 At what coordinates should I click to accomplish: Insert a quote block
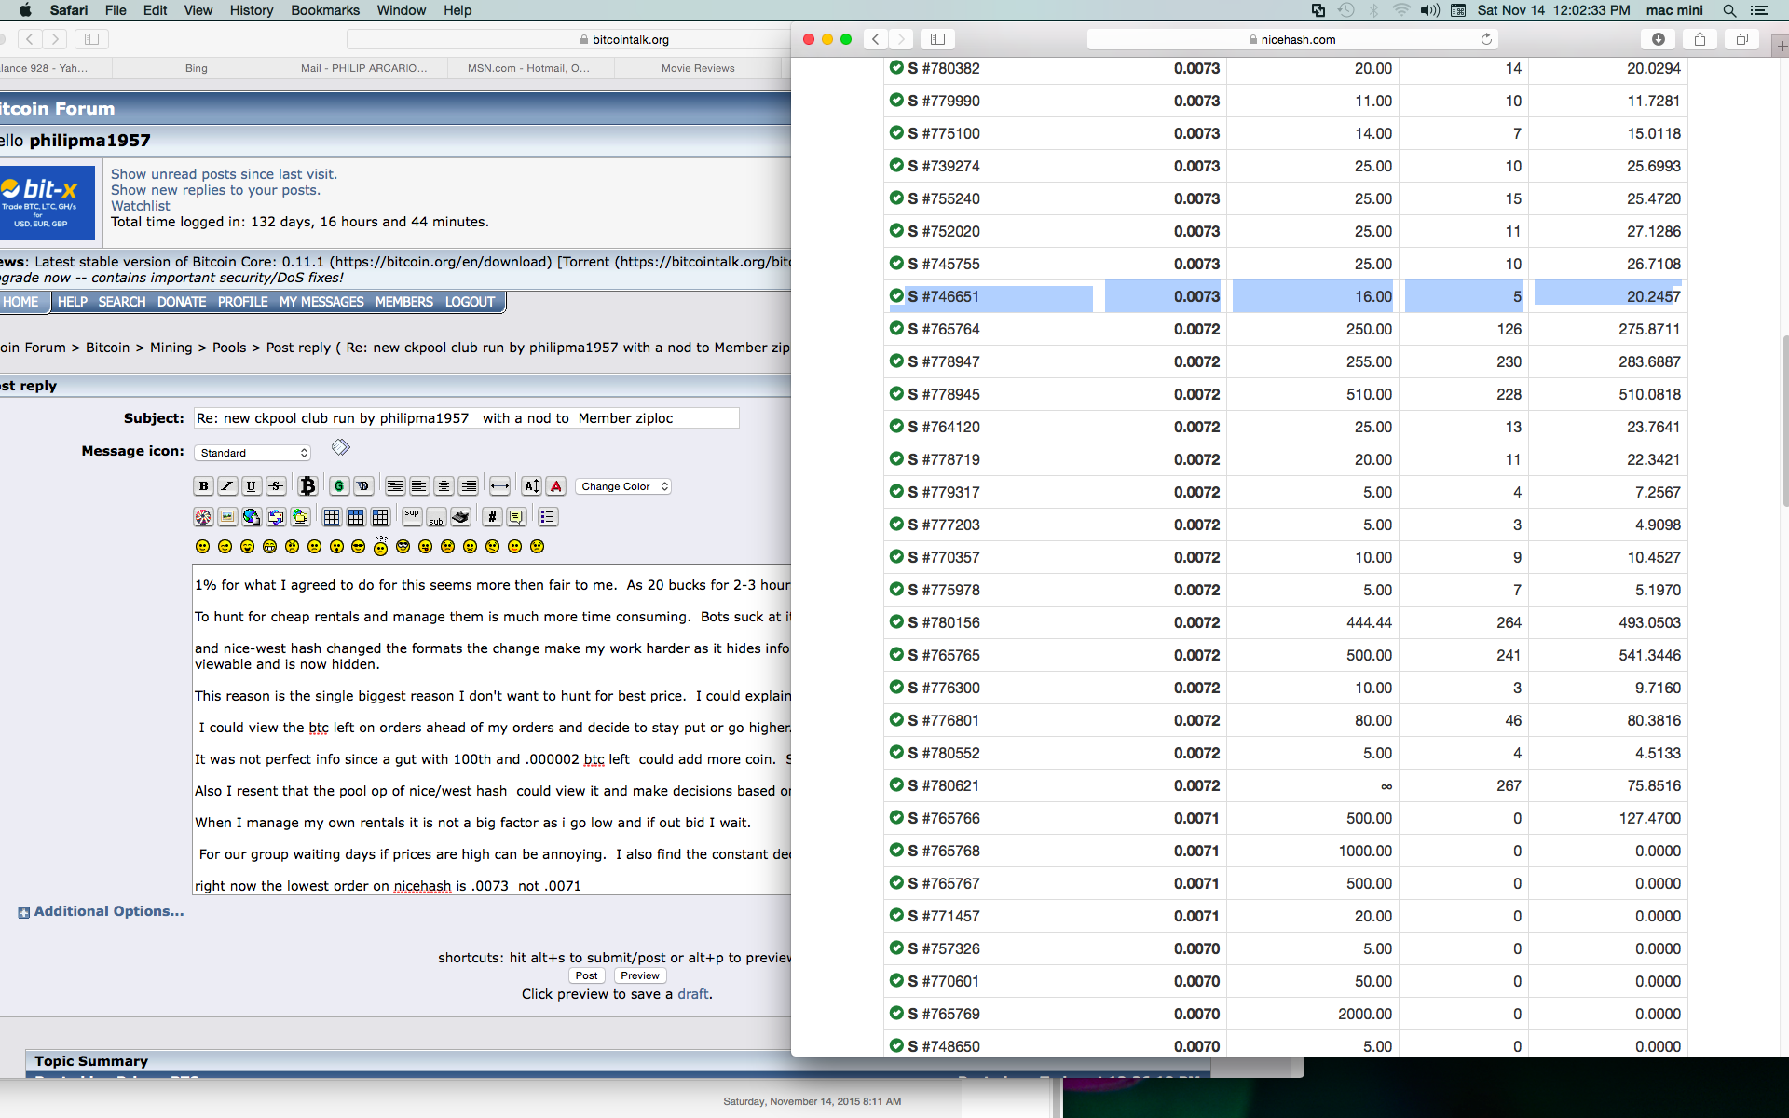pos(516,517)
